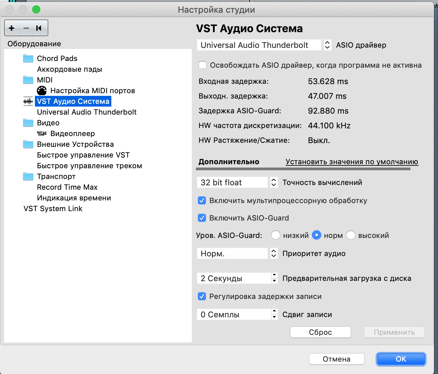This screenshot has height=374, width=438.
Task: Disable the multiprocessing checkbox
Action: click(x=202, y=200)
